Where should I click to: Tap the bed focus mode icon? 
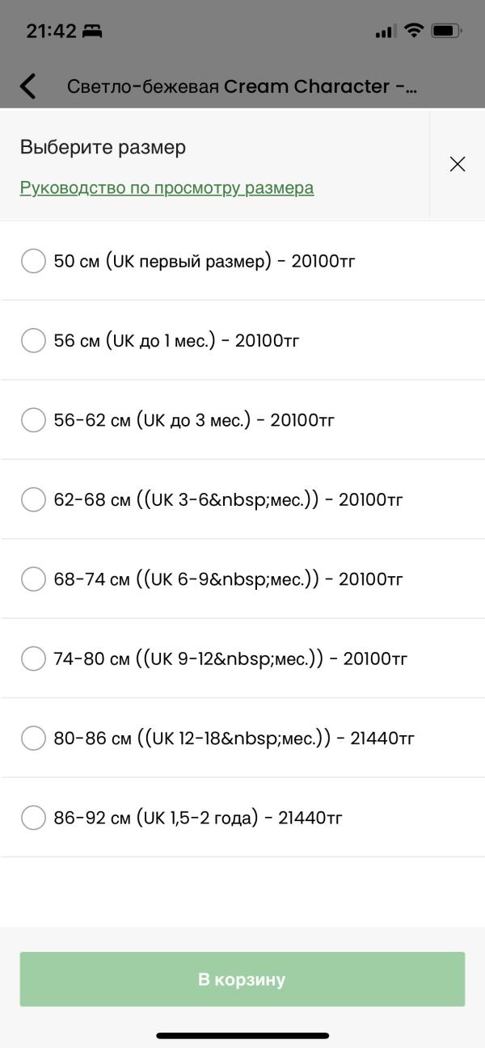tap(93, 32)
